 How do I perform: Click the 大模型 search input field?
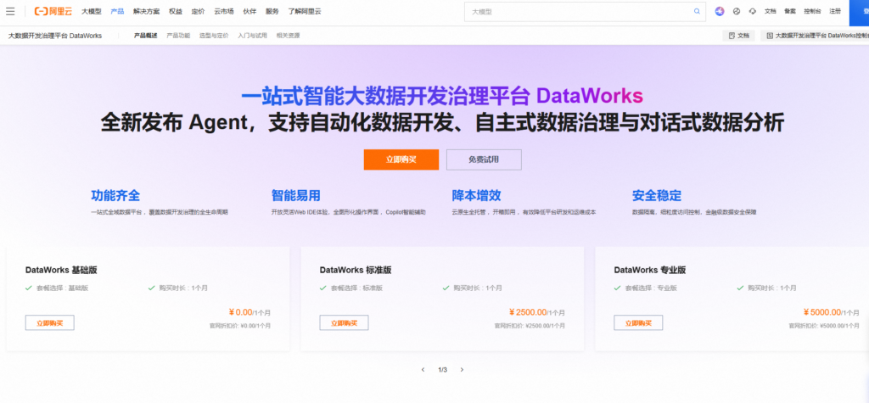click(585, 11)
